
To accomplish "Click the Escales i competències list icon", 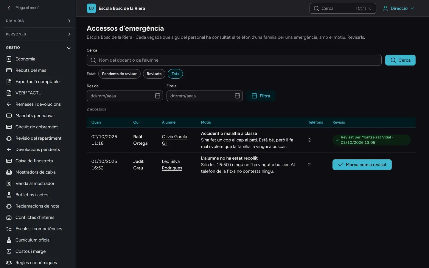I will tap(9, 229).
